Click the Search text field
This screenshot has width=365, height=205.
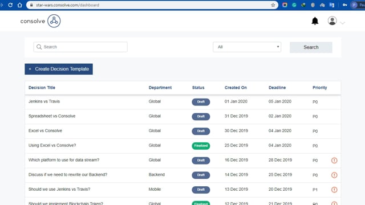pyautogui.click(x=80, y=47)
